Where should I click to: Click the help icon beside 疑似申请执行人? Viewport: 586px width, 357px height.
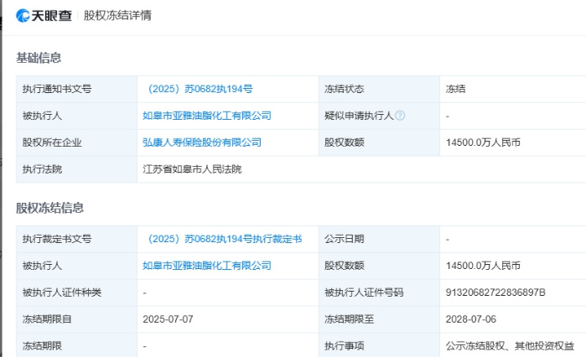click(x=400, y=116)
